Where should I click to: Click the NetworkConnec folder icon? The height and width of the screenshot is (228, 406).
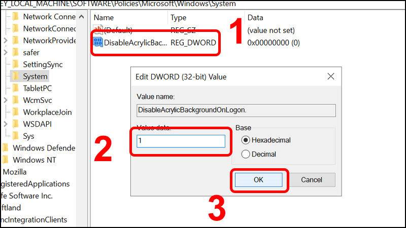16,28
